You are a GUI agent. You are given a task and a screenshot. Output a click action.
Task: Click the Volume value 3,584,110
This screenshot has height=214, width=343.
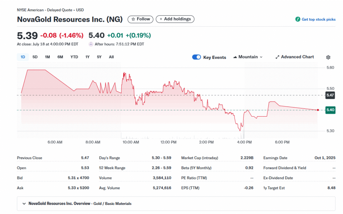point(162,178)
